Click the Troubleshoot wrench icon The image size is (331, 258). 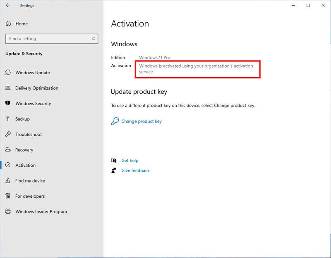point(8,134)
